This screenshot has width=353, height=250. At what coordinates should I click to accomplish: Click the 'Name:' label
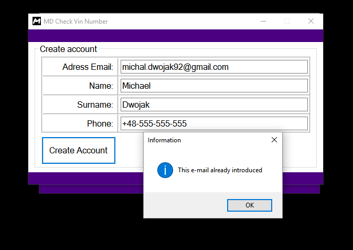click(101, 86)
